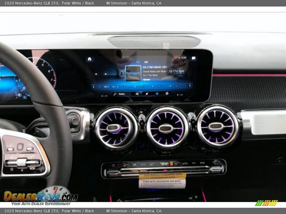Viewport: 286px width, 214px height.
Task: Open the settings gear on the media bar
Action: tap(167, 93)
